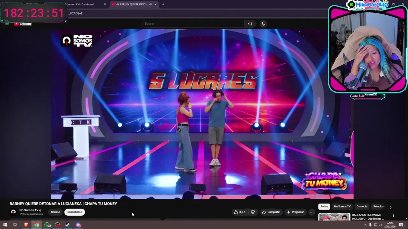This screenshot has height=229, width=408.
Task: Select the Relacionados filter chip
Action: coord(379,206)
